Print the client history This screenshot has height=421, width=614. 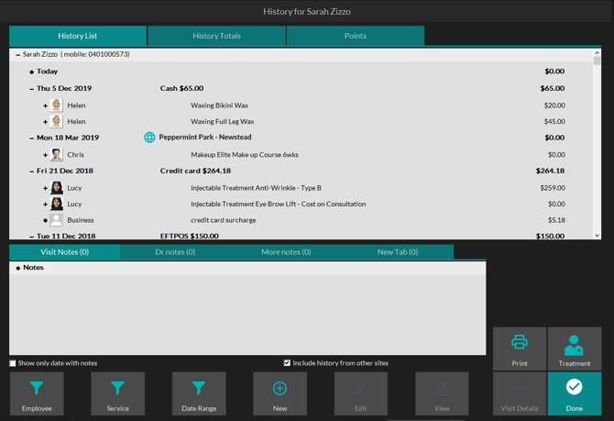pyautogui.click(x=520, y=349)
